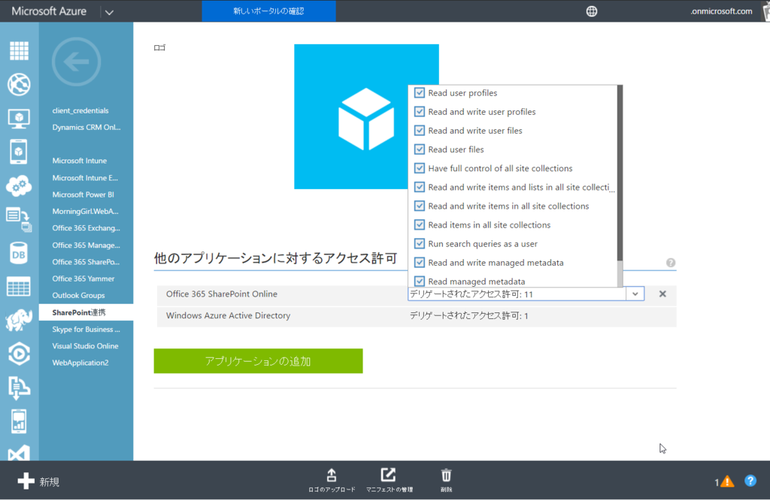Click the green Add application button
770x500 pixels.
pos(259,361)
